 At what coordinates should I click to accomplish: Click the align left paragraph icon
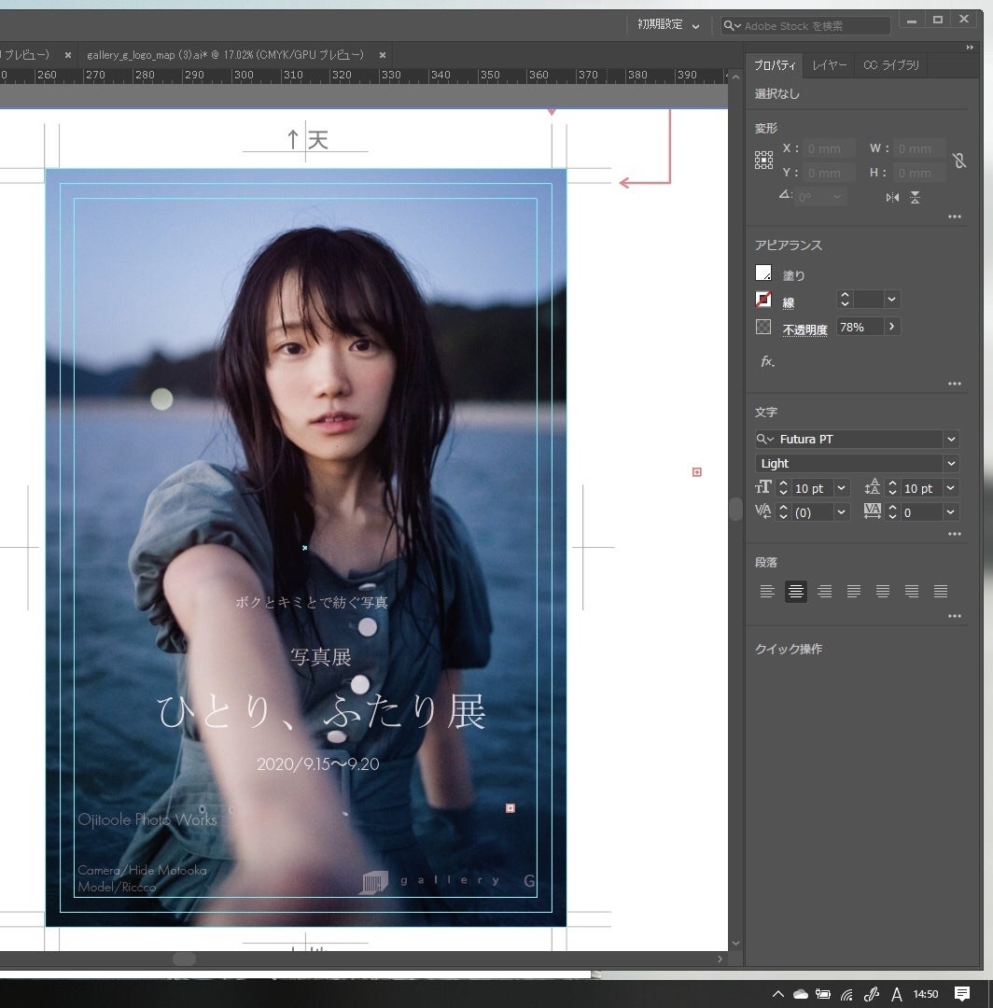[767, 591]
